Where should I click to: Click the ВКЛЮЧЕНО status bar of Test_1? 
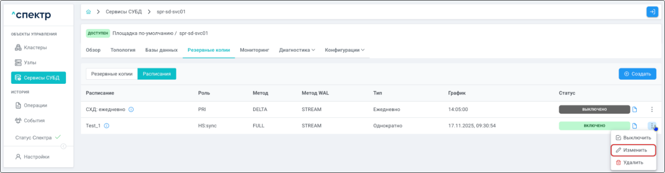(x=594, y=126)
